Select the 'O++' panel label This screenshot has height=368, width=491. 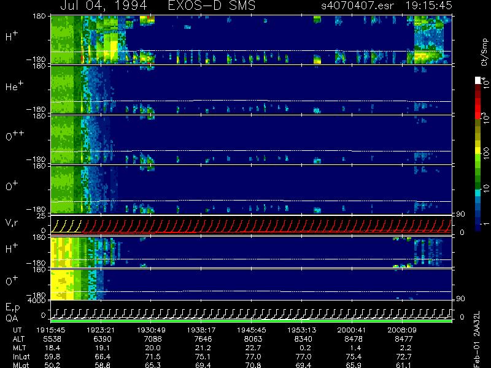(15, 136)
